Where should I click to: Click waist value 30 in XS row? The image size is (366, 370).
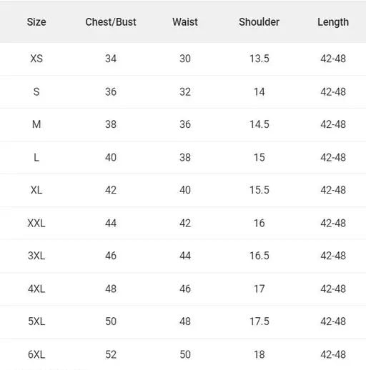click(x=185, y=59)
